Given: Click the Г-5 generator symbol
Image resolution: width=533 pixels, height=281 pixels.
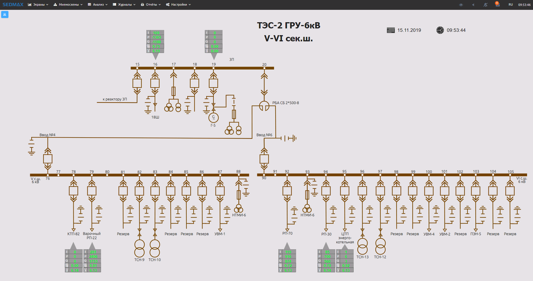Looking at the screenshot, I should coord(213,117).
